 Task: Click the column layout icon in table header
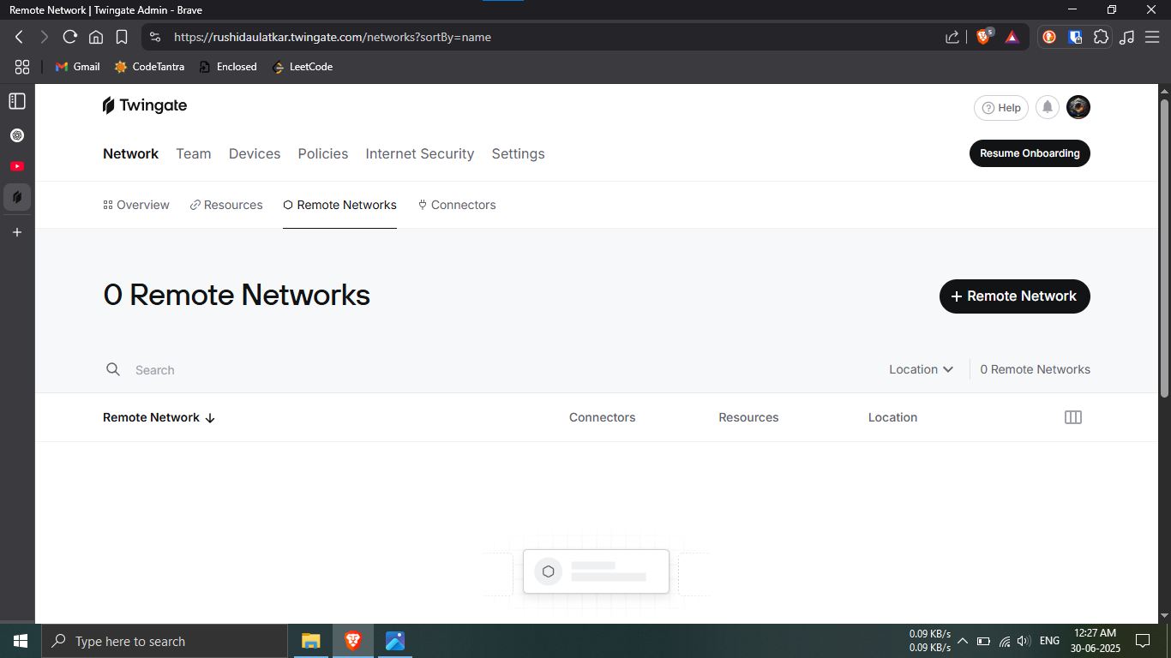coord(1072,417)
